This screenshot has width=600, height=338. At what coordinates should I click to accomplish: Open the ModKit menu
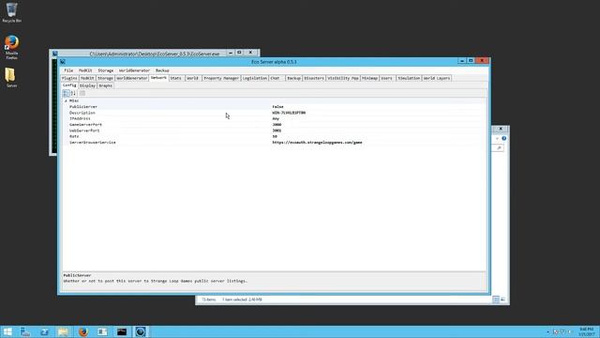[85, 70]
